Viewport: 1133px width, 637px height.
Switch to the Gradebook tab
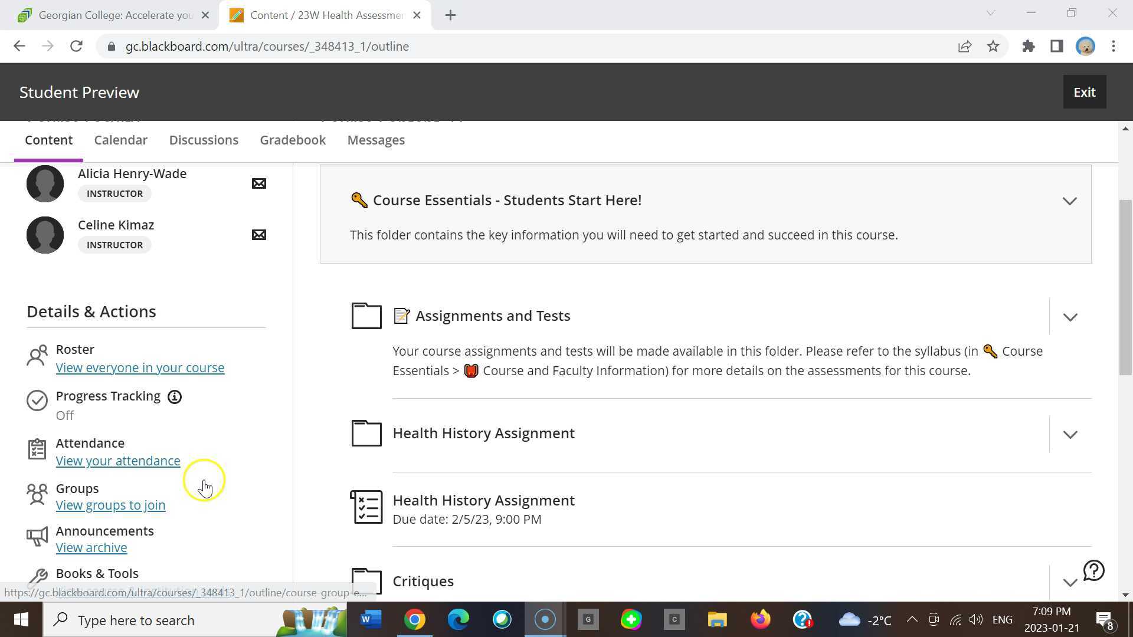tap(293, 140)
